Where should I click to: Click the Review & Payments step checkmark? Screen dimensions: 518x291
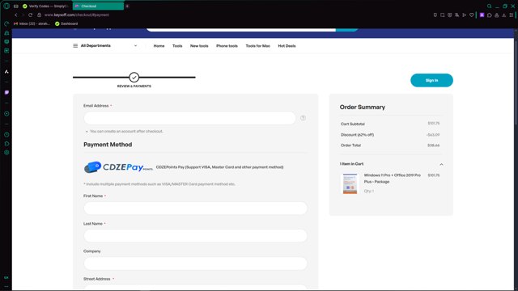click(x=134, y=78)
